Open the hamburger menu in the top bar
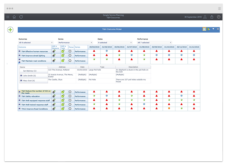Viewport: 227px width, 166px height. [8, 17]
